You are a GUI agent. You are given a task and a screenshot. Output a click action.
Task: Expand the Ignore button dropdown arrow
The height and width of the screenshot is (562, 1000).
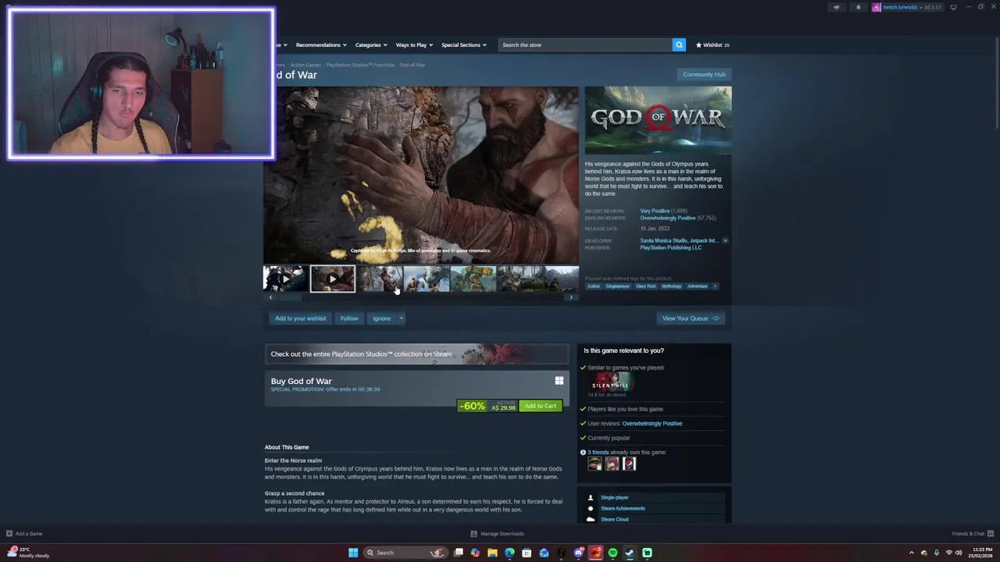pyautogui.click(x=401, y=318)
